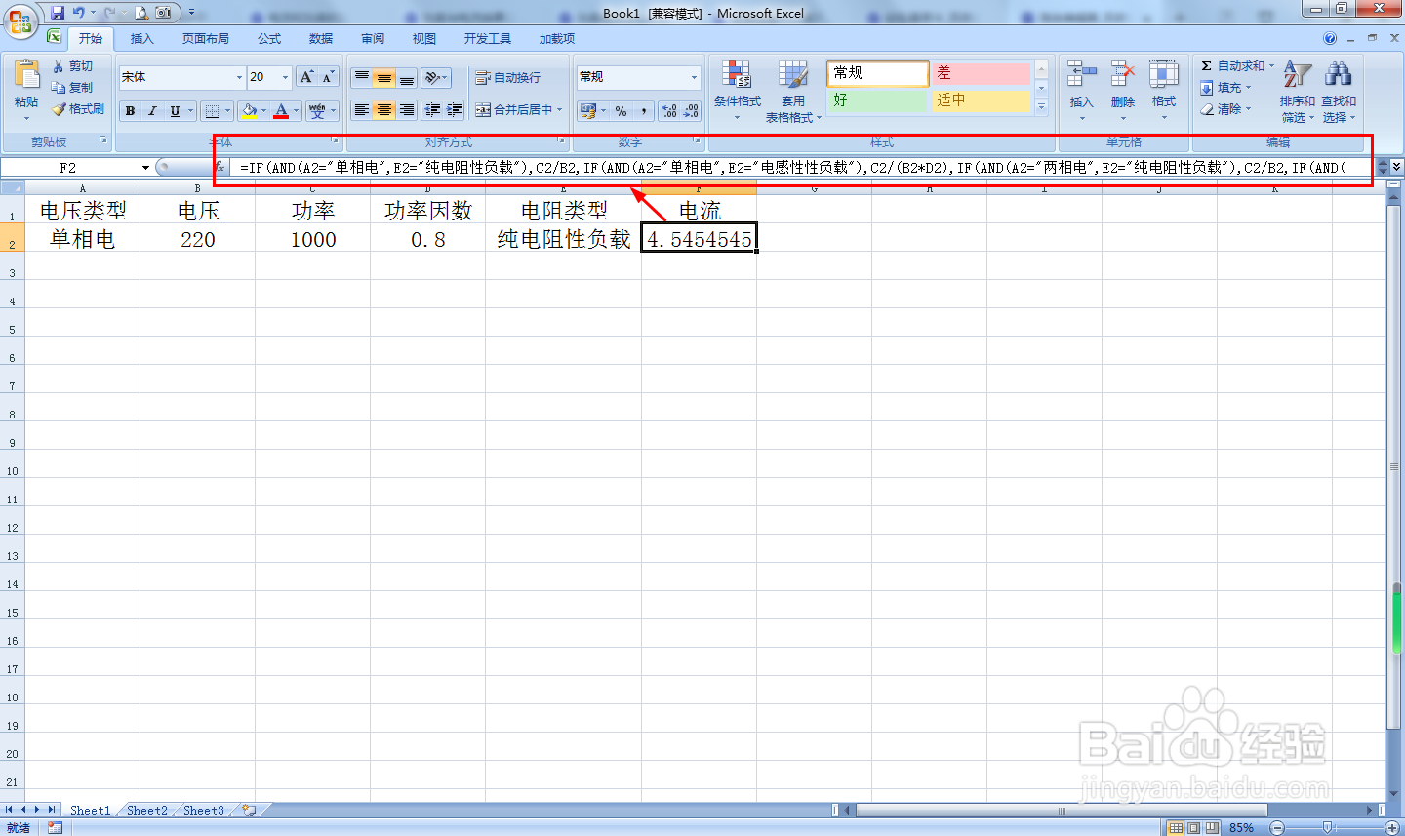Viewport: 1405px width, 836px height.
Task: Increase decimal places
Action: click(669, 111)
